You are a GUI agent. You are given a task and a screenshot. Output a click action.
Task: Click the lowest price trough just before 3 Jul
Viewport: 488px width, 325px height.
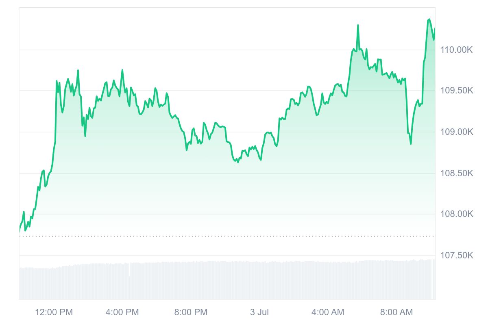(x=237, y=162)
